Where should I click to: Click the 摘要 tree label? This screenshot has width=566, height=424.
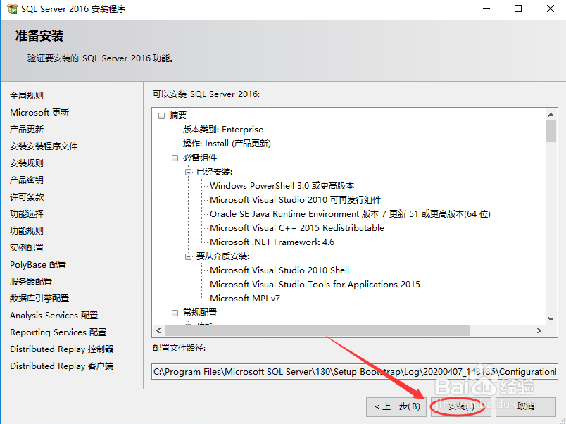(178, 116)
